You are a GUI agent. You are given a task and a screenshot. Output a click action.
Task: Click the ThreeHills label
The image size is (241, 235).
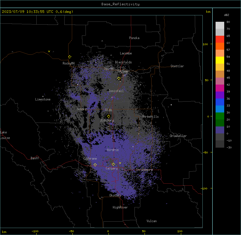click(150, 117)
